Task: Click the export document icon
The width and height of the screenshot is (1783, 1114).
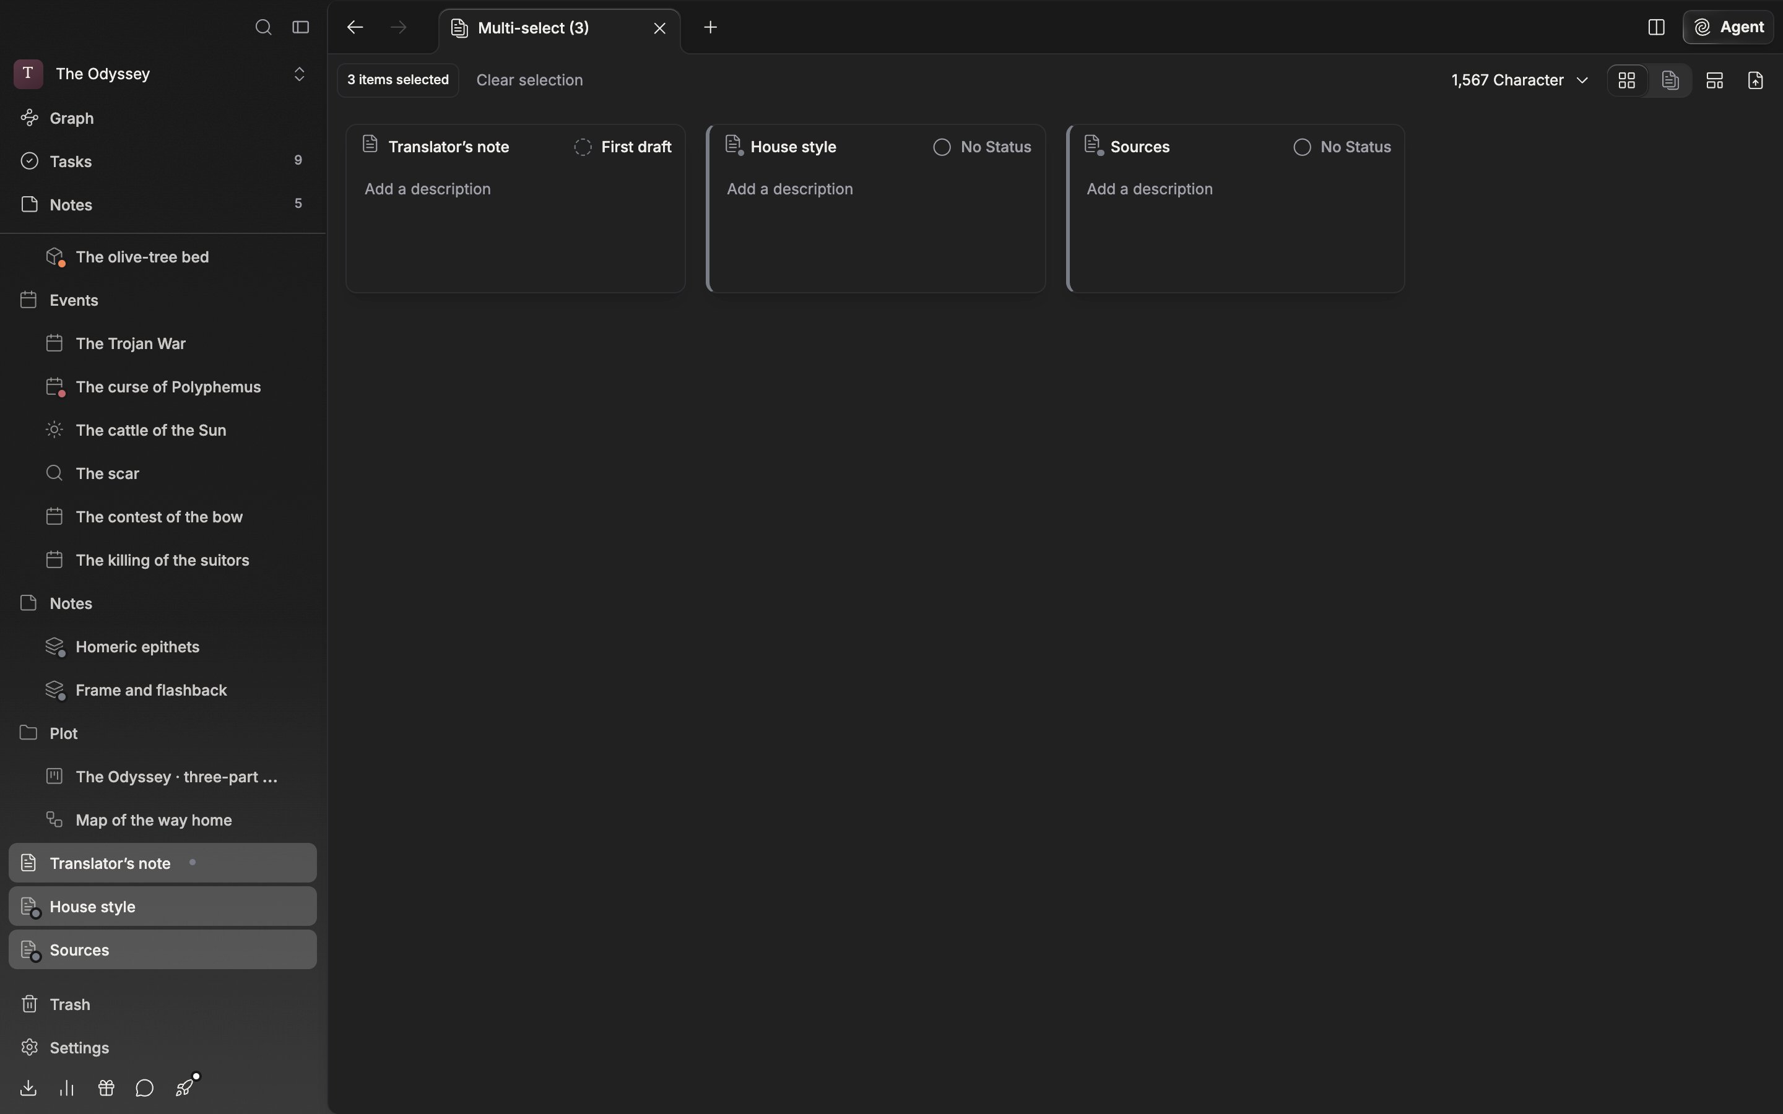Action: tap(1756, 80)
